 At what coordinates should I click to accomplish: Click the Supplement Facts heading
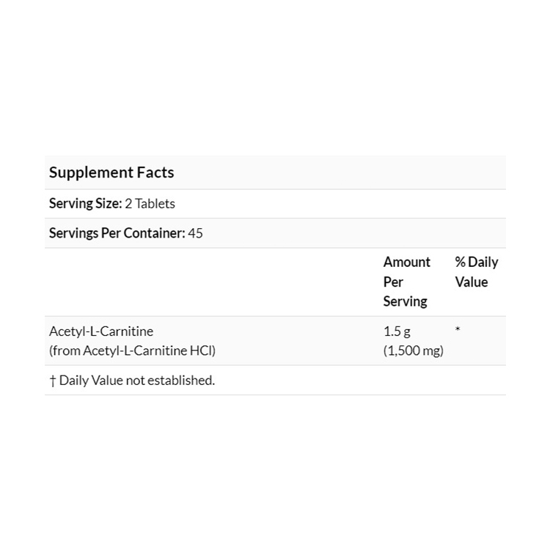pyautogui.click(x=111, y=172)
